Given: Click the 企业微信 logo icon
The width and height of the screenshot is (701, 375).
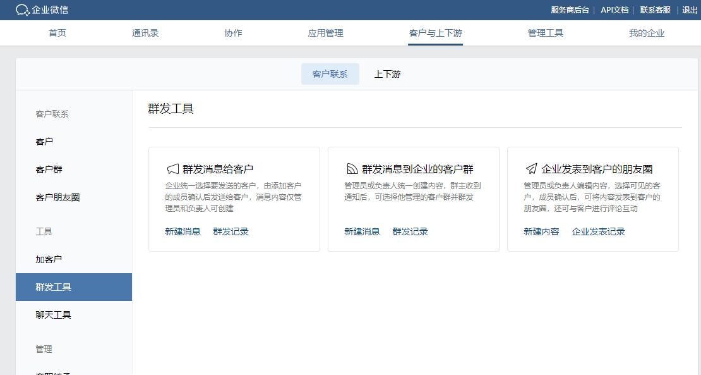Looking at the screenshot, I should [x=21, y=10].
